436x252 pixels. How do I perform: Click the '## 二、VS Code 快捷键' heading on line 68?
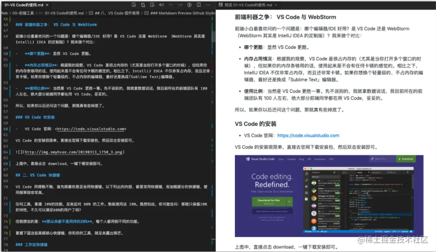coord(37,175)
